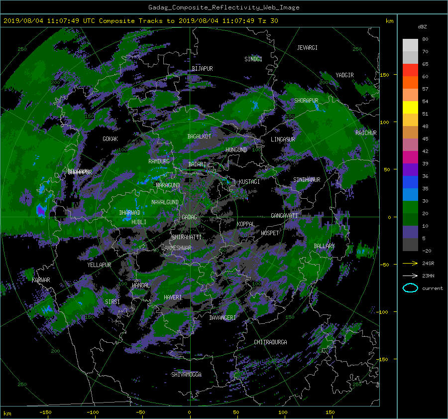Click the magenta swatch between 42 and 39 dBZ
Viewport: 448px width, 419px height.
[410, 157]
